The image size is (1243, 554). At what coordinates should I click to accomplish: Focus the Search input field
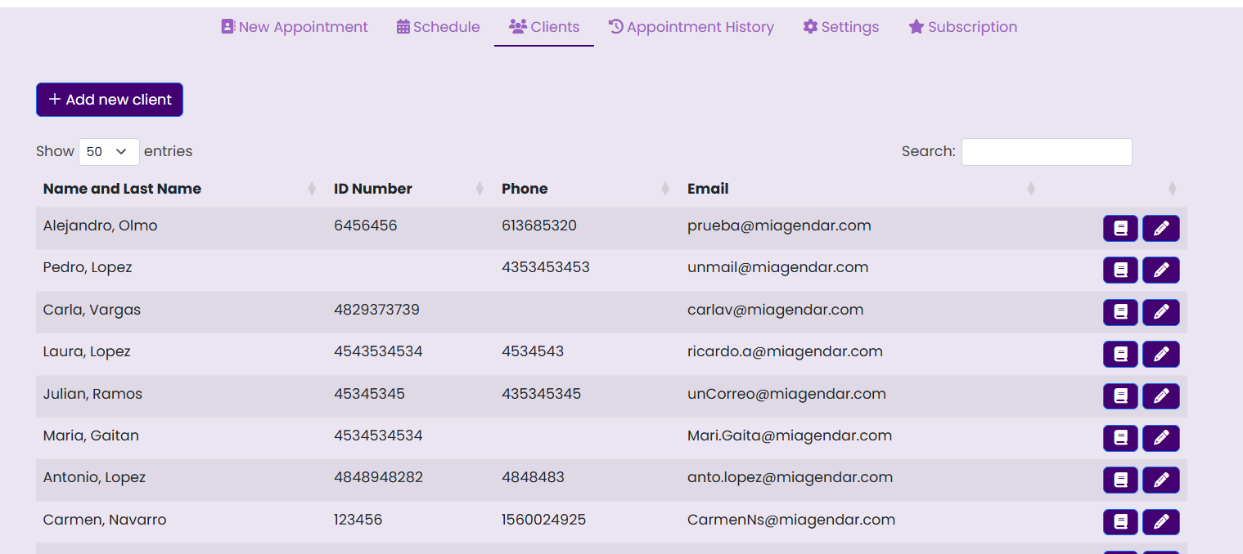1047,152
